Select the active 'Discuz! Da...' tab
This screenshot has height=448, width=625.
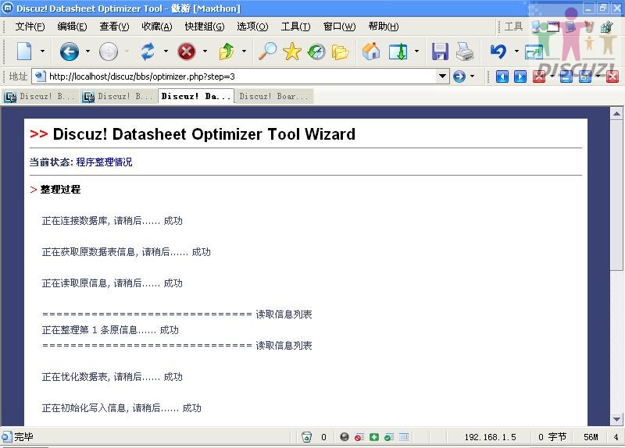pos(196,96)
